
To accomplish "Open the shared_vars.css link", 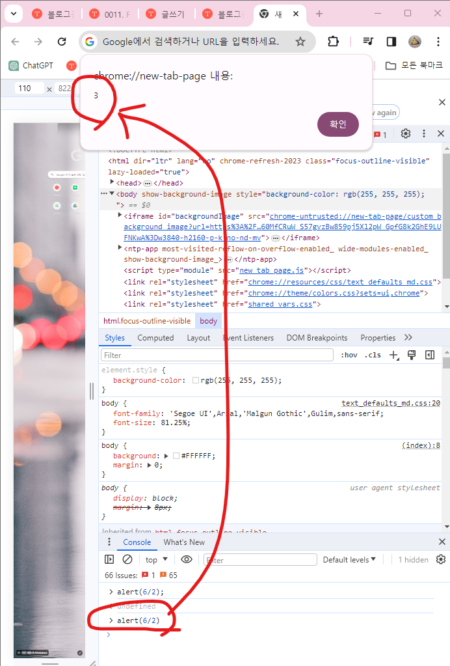I will (x=280, y=304).
